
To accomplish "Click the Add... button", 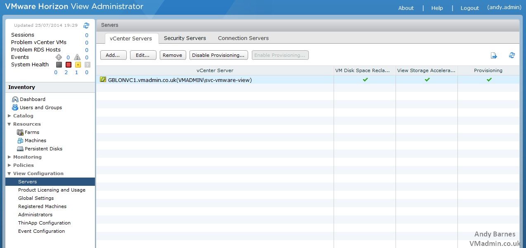I will [x=113, y=55].
